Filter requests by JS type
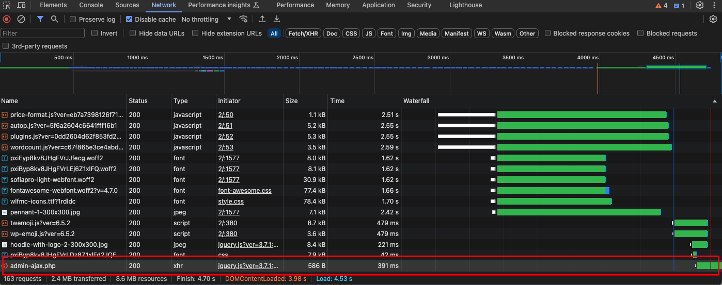This screenshot has width=722, height=285. (368, 33)
